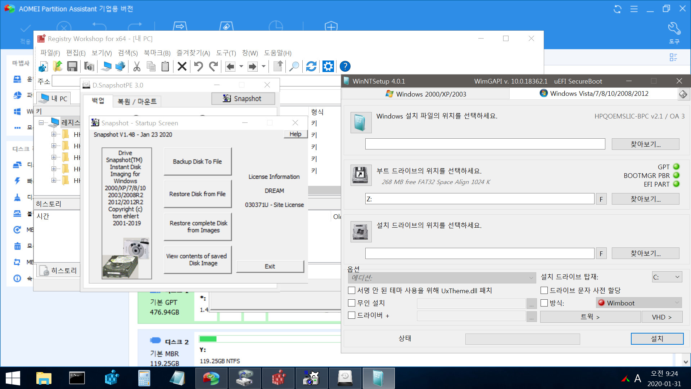Open the 에디션 edition dropdown
Screen dimensions: 691x389
pos(442,278)
